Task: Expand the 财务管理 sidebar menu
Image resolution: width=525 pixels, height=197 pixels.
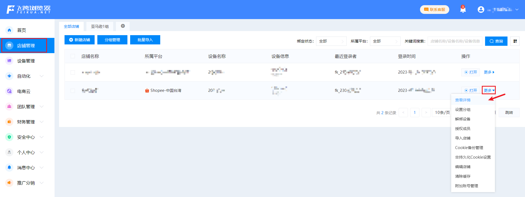Action: [x=42, y=122]
